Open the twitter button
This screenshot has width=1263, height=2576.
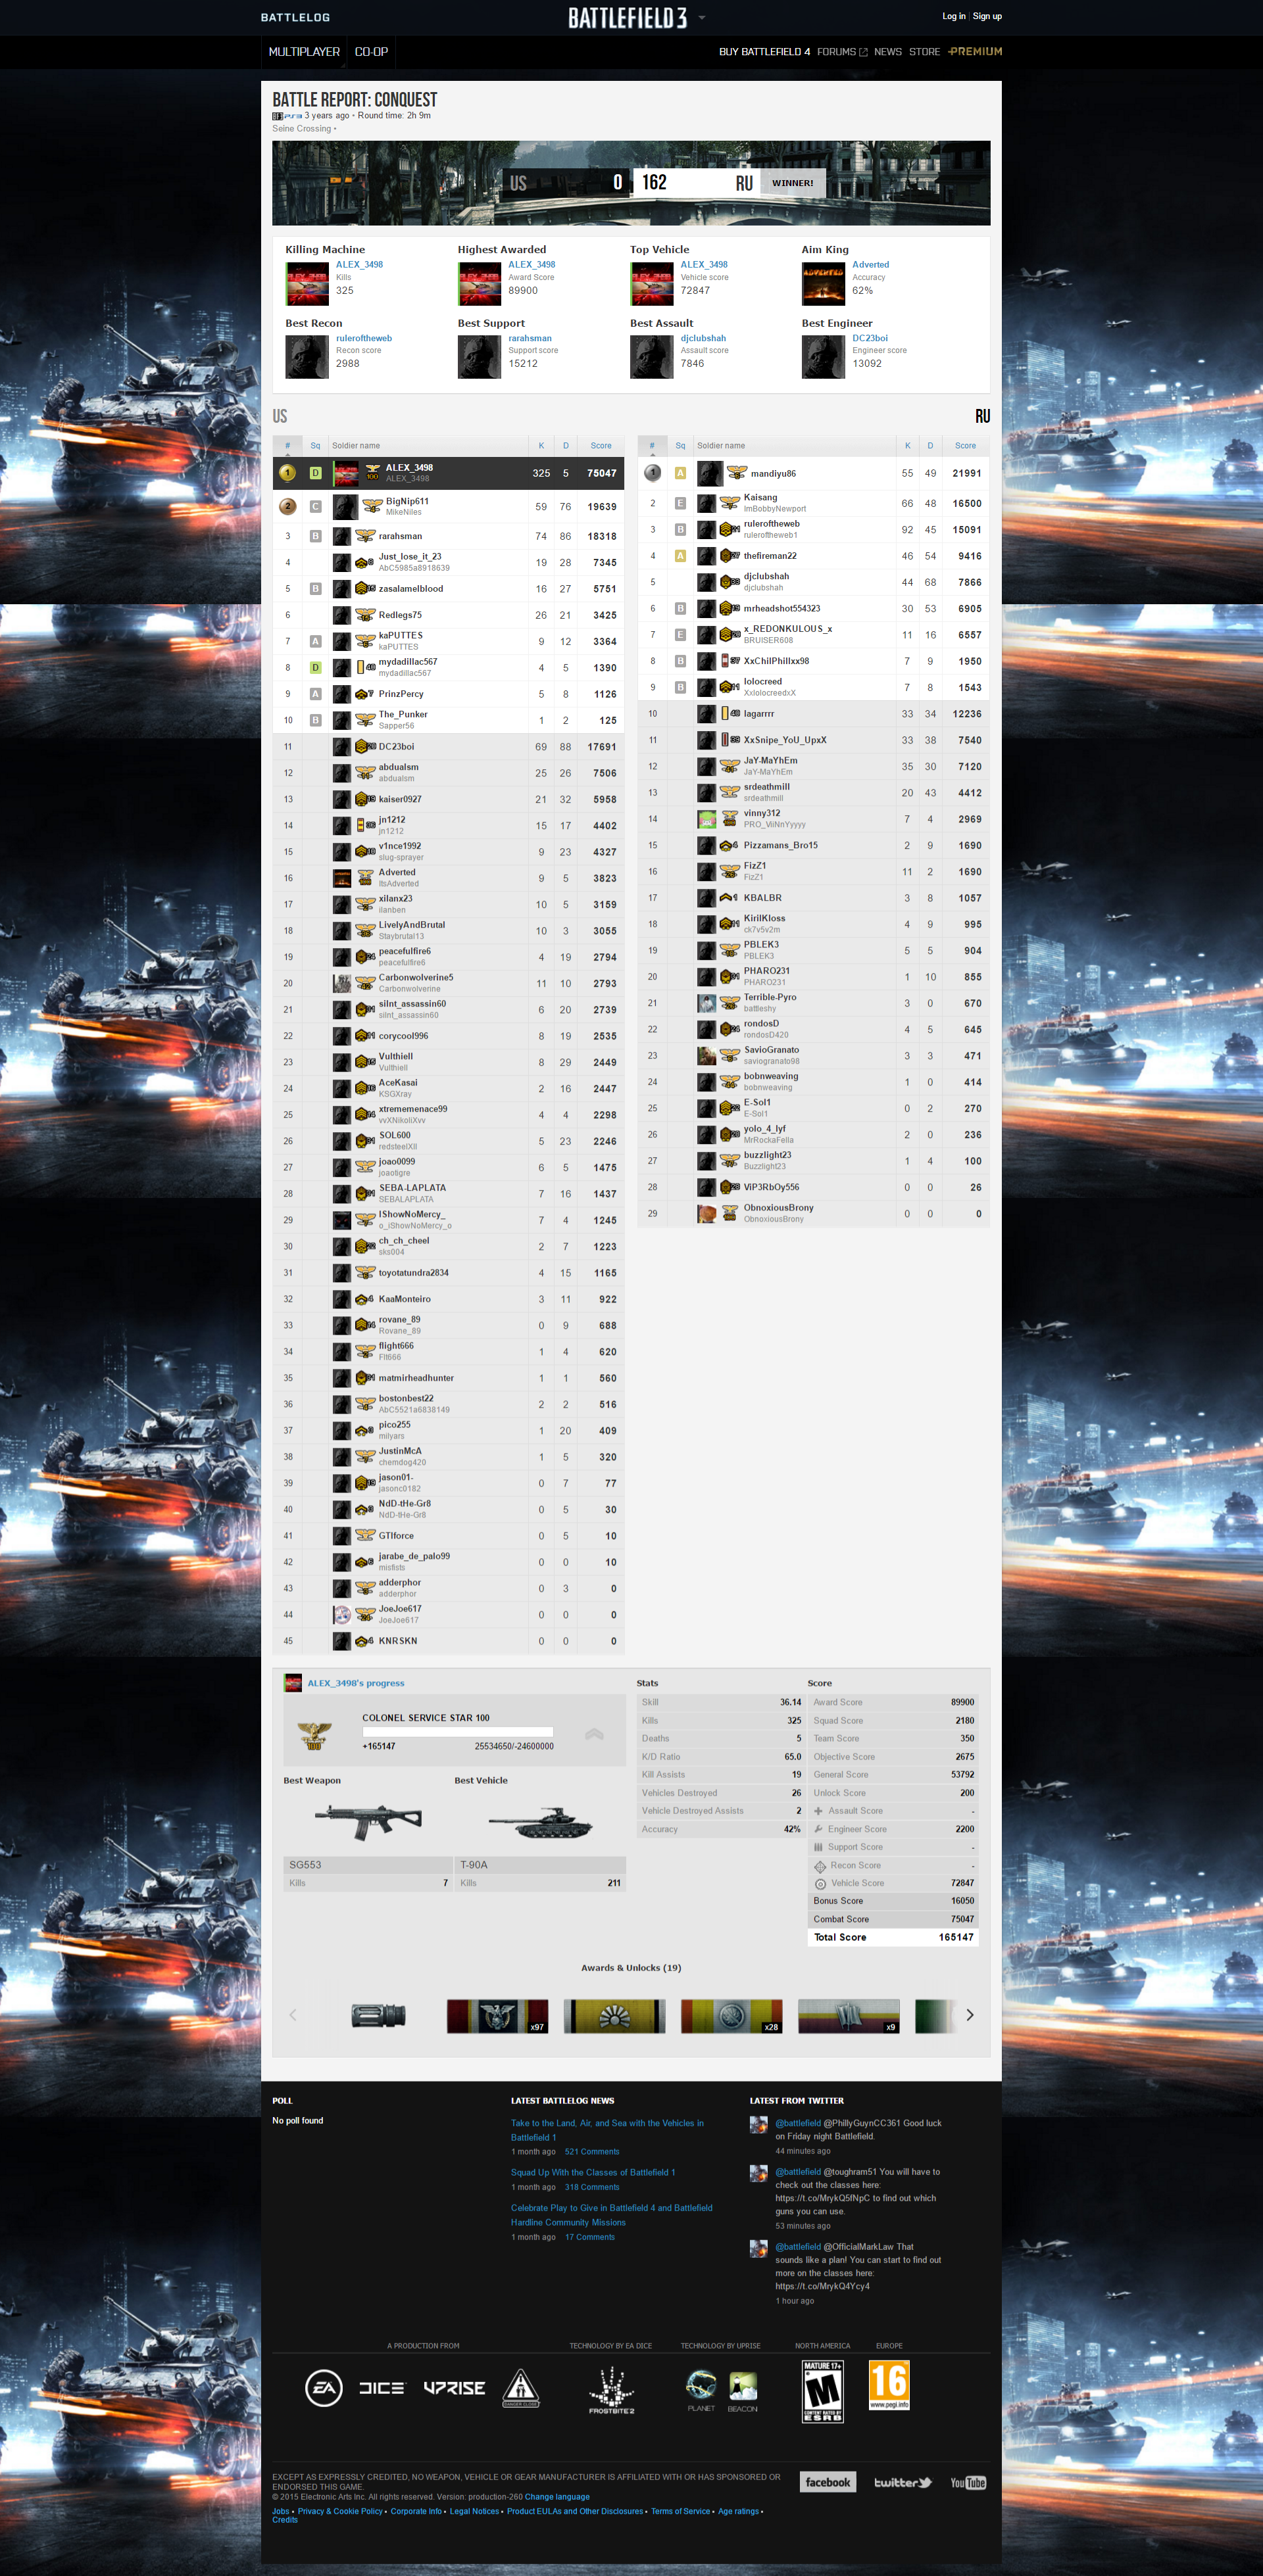tap(903, 2482)
